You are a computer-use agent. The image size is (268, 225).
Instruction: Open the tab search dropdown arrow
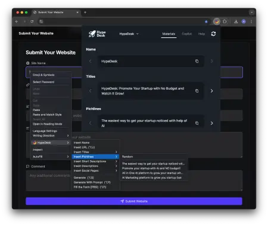click(x=251, y=12)
